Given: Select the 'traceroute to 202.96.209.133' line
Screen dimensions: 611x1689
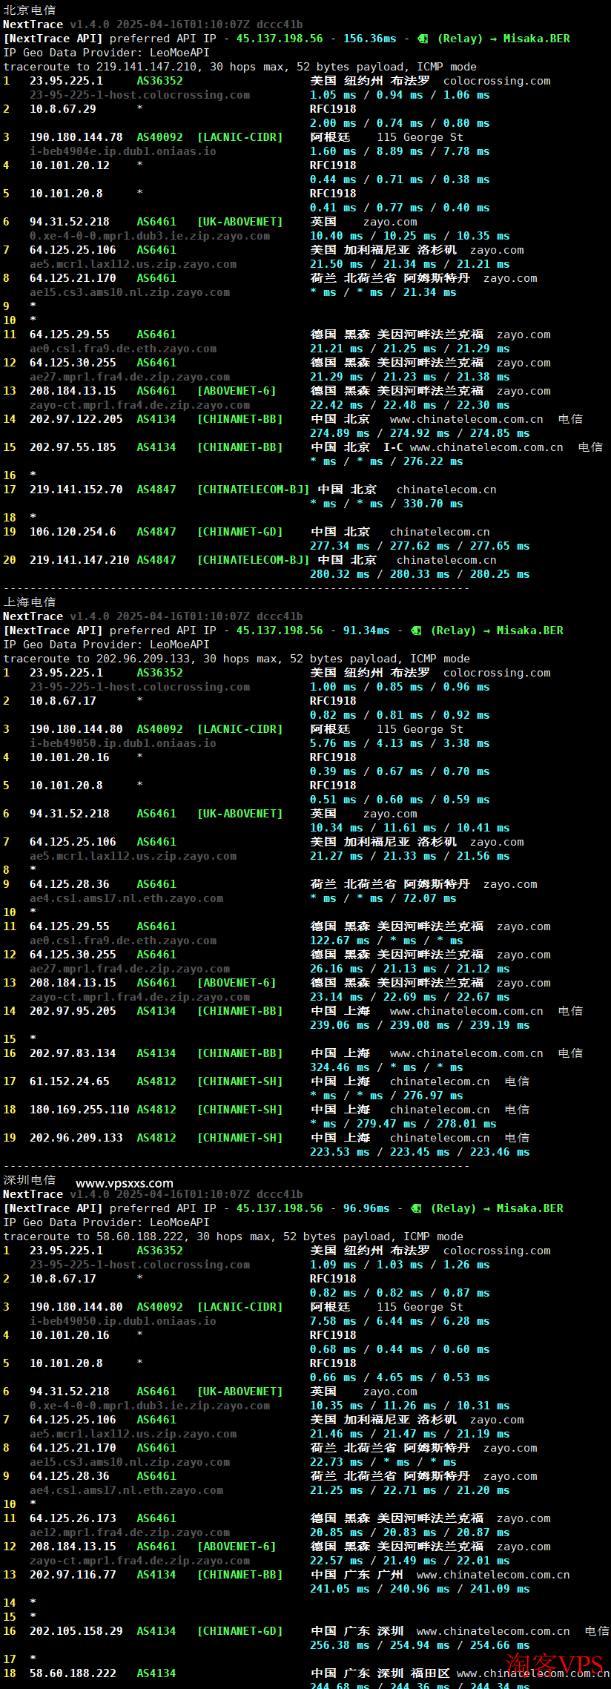Looking at the screenshot, I should 237,659.
